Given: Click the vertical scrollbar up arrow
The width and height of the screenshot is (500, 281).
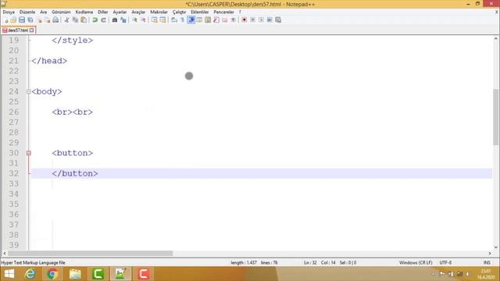Looking at the screenshot, I should click(x=496, y=39).
